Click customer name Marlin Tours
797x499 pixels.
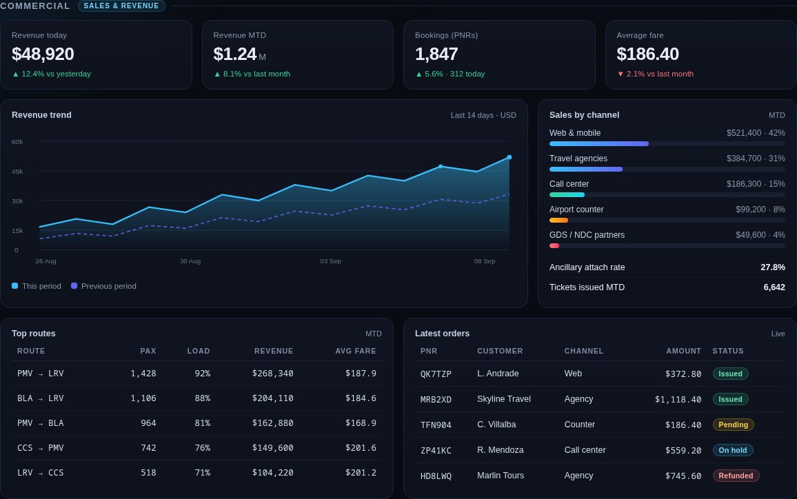coord(500,475)
